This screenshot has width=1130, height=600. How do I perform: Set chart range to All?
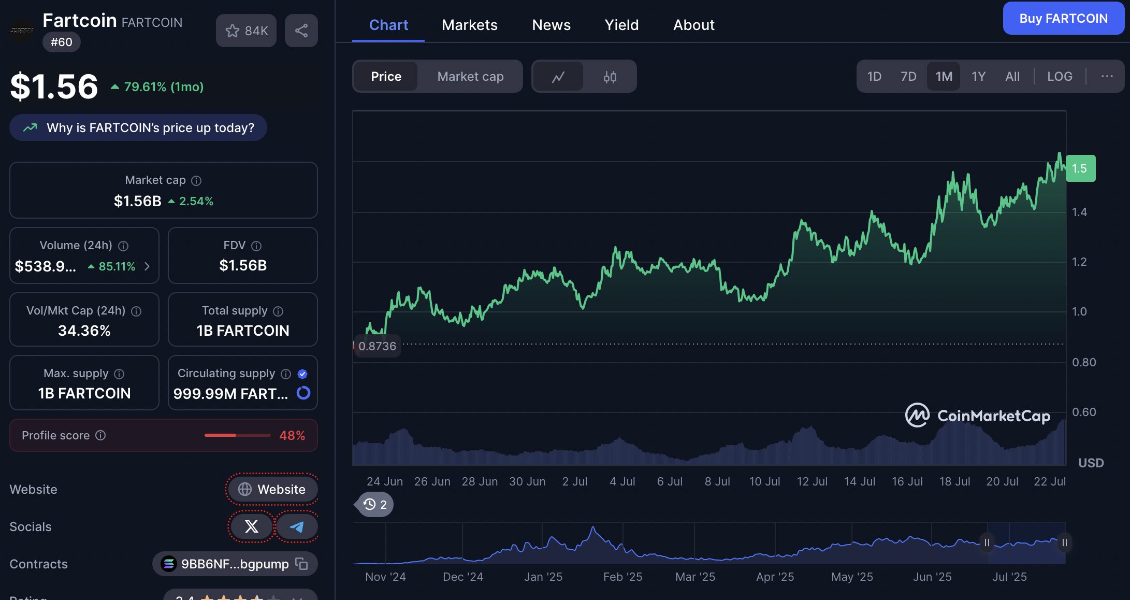tap(1012, 77)
